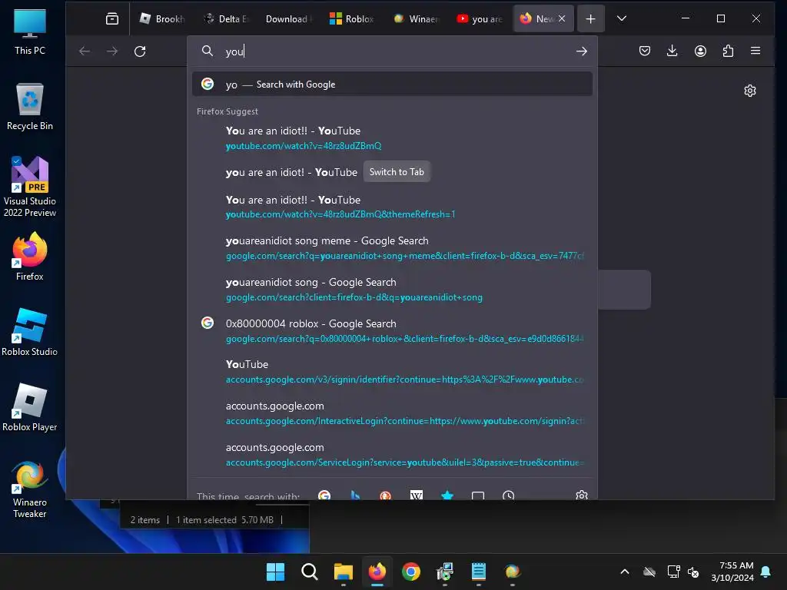Open the clock showing 7:55 AM
The width and height of the screenshot is (787, 590).
coord(732,572)
